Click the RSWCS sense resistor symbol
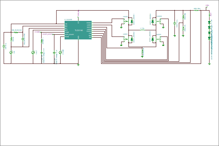The width and height of the screenshot is (219, 146). point(142,52)
